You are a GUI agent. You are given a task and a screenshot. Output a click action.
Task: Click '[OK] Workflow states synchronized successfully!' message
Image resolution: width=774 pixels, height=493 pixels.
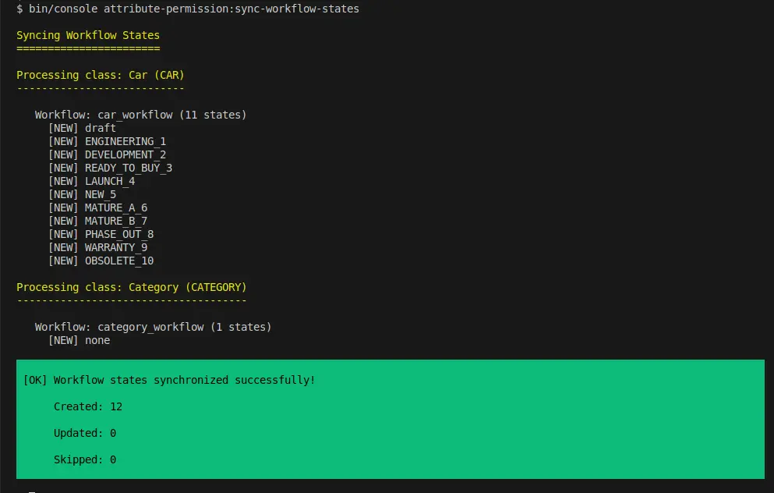[x=169, y=381]
